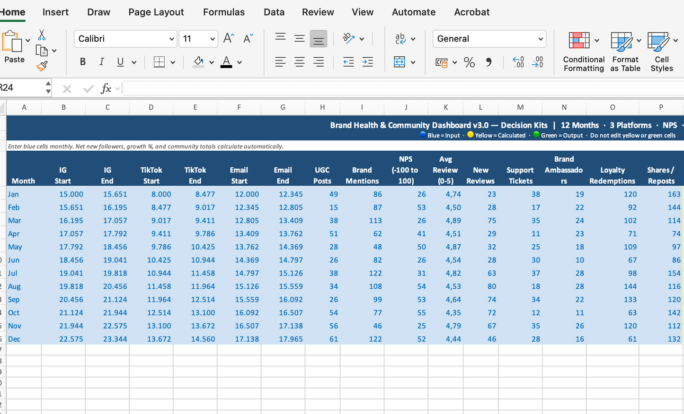Select the Jan month cell
The height and width of the screenshot is (414, 684).
[24, 194]
